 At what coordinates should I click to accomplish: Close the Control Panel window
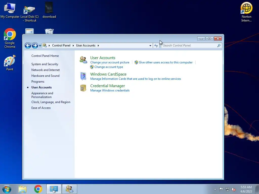tap(218, 39)
